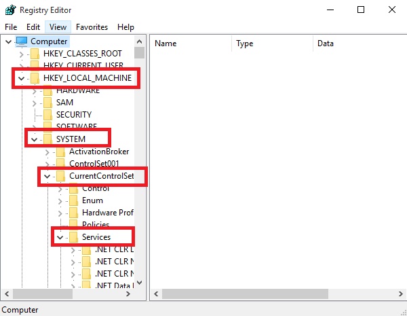Click the Computer root icon
The width and height of the screenshot is (407, 316).
(x=21, y=41)
